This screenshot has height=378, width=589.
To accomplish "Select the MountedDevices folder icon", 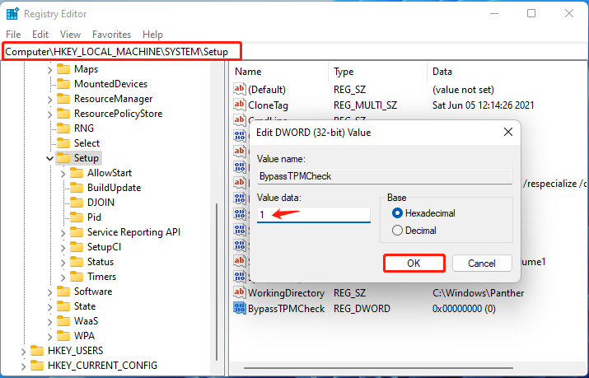I will pos(63,84).
